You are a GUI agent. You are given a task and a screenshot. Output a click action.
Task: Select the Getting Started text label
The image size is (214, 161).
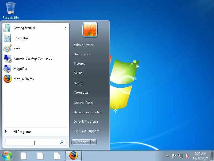pyautogui.click(x=24, y=28)
